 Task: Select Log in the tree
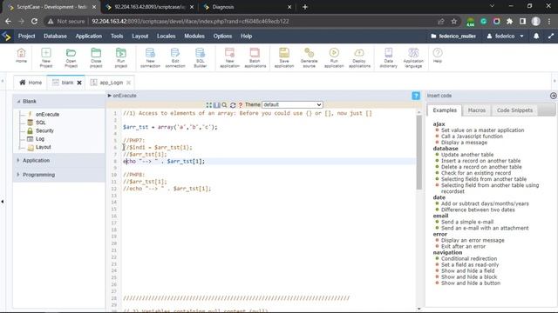click(x=40, y=139)
